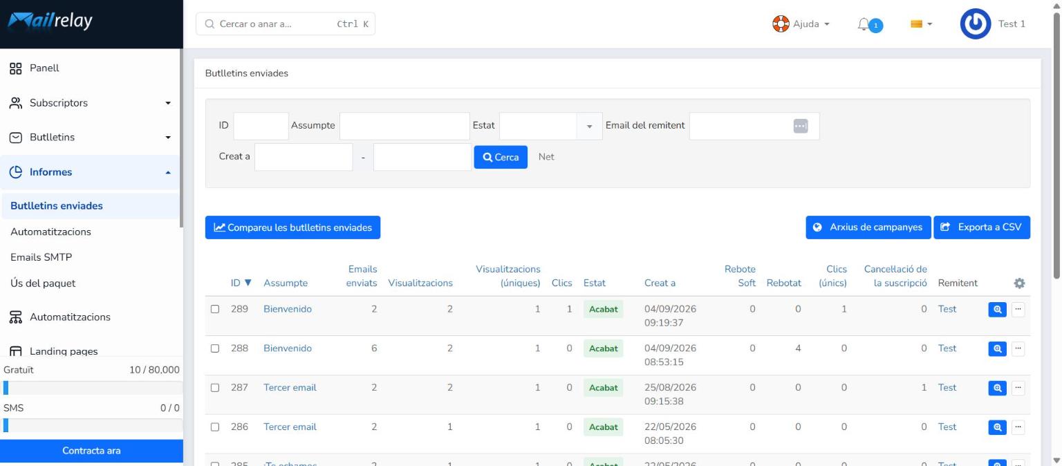
Task: Click the Landing pages icon
Action: 15,351
